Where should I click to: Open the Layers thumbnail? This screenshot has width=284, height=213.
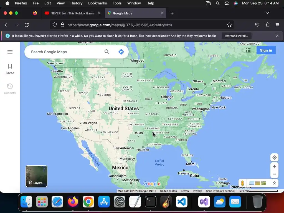(36, 176)
